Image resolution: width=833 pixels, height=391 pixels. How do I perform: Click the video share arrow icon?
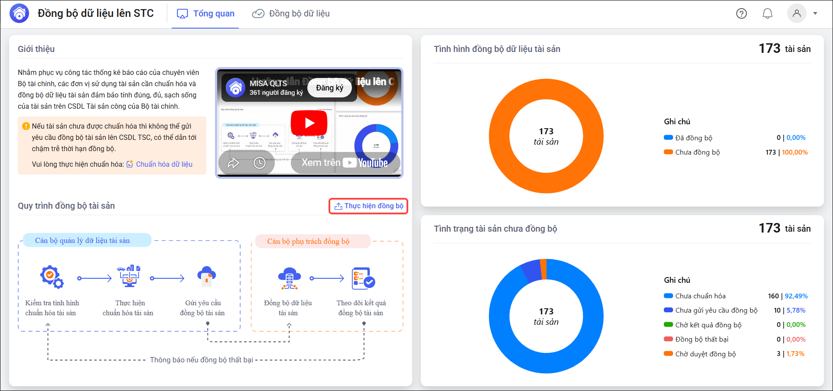234,163
